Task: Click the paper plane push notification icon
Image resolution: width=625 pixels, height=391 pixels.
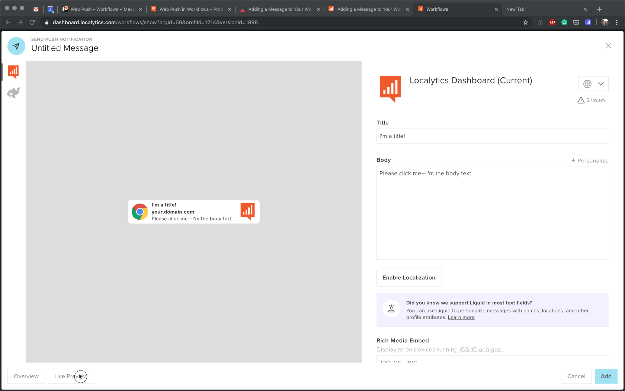Action: pos(16,46)
